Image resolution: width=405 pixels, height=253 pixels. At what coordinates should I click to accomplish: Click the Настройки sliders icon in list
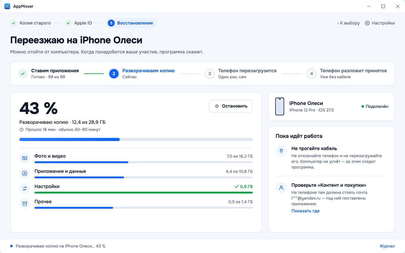point(25,188)
